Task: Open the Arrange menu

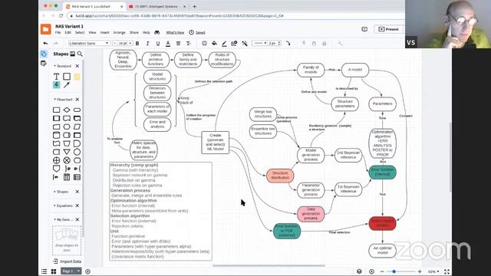Action: pyautogui.click(x=120, y=32)
